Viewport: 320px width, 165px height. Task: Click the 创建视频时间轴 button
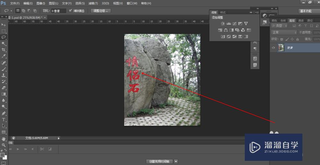point(159,161)
